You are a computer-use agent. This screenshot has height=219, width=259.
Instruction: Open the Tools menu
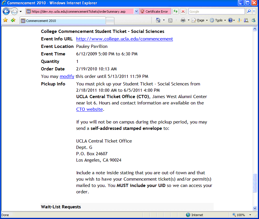pyautogui.click(x=217, y=20)
